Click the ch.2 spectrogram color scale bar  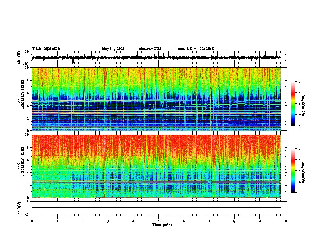pyautogui.click(x=293, y=171)
